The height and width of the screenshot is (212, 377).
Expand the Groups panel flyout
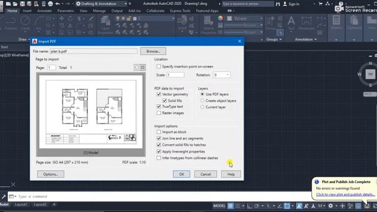[x=273, y=39]
